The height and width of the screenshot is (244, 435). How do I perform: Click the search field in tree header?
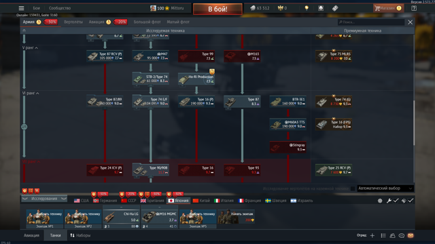point(371,22)
